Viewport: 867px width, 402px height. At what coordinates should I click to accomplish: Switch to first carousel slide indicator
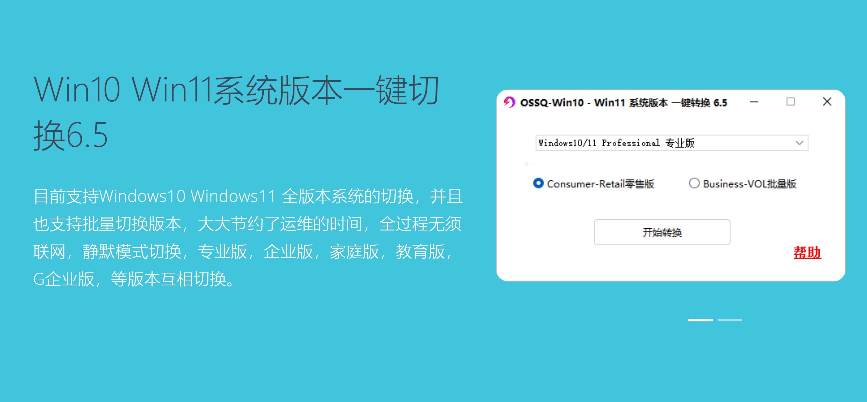pyautogui.click(x=700, y=320)
